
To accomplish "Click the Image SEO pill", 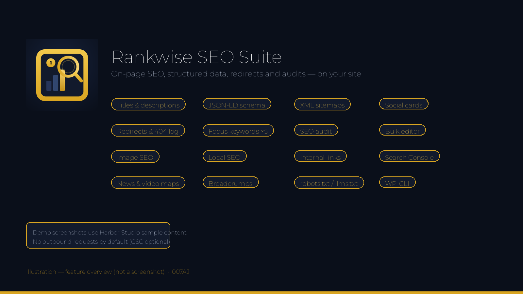I will 135,156.
